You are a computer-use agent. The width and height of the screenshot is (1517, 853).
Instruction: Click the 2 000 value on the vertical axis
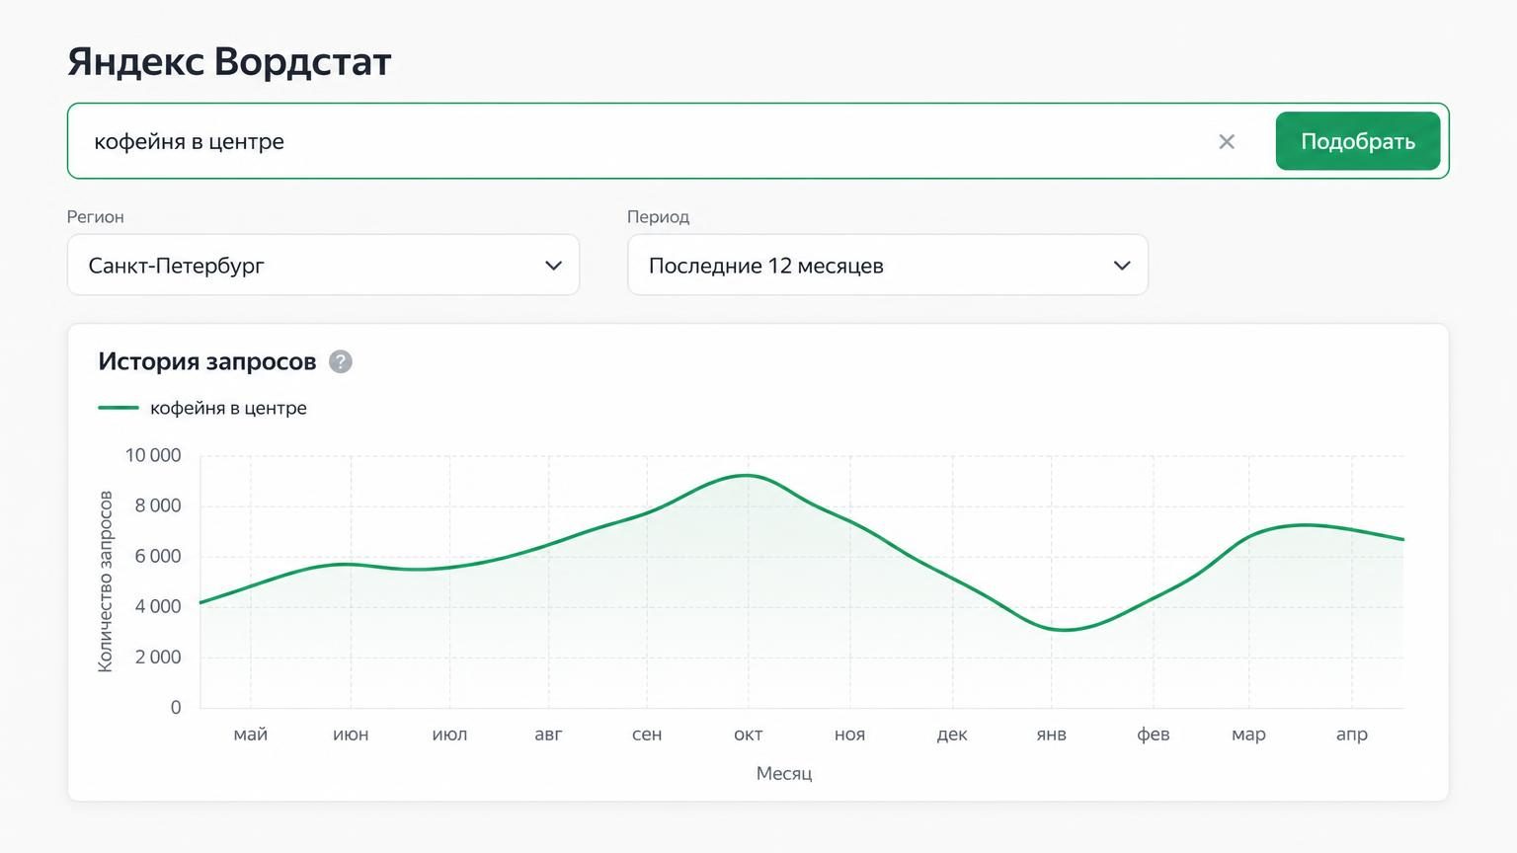pyautogui.click(x=158, y=657)
